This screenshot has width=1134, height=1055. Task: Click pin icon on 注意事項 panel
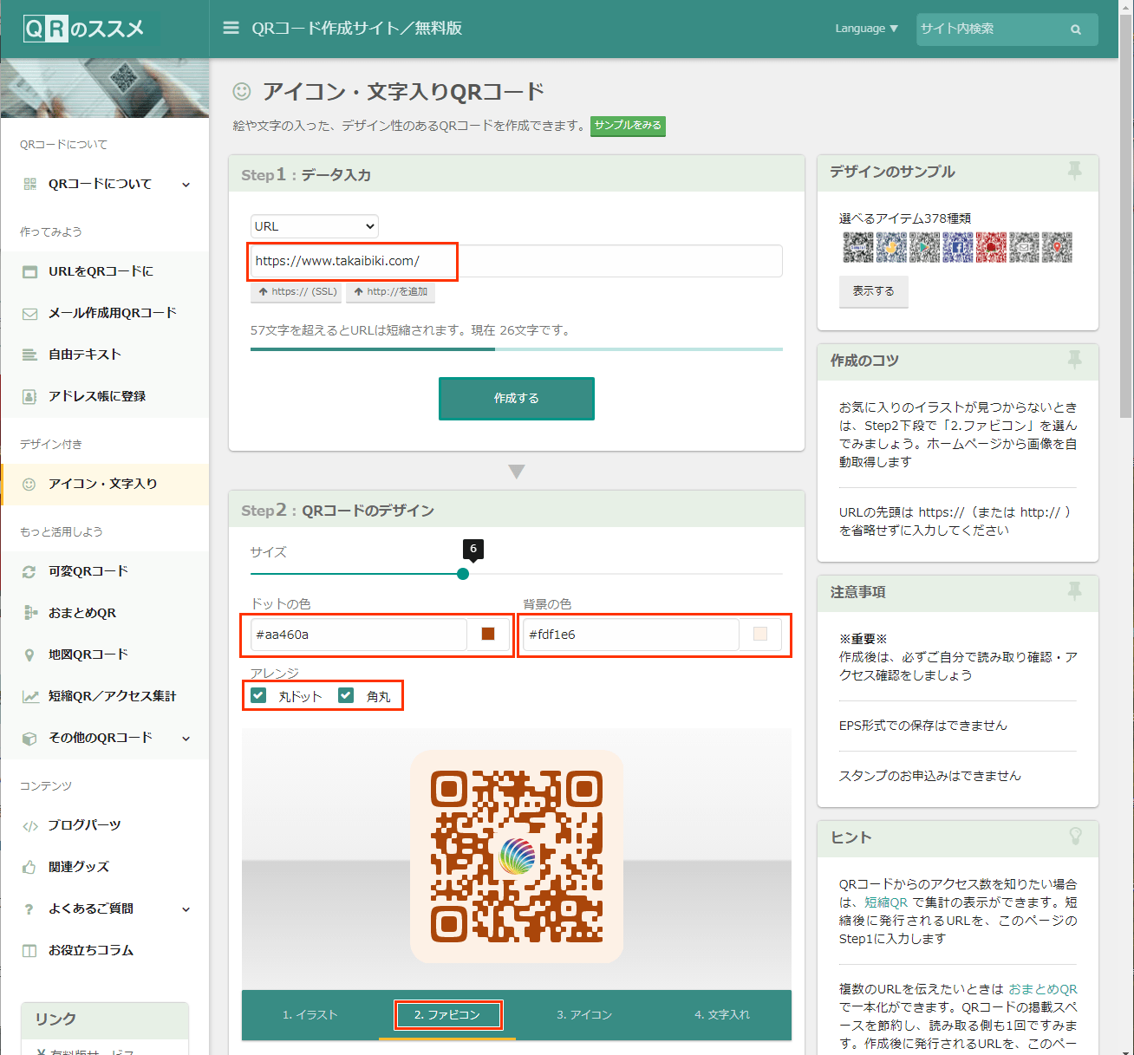pyautogui.click(x=1074, y=591)
